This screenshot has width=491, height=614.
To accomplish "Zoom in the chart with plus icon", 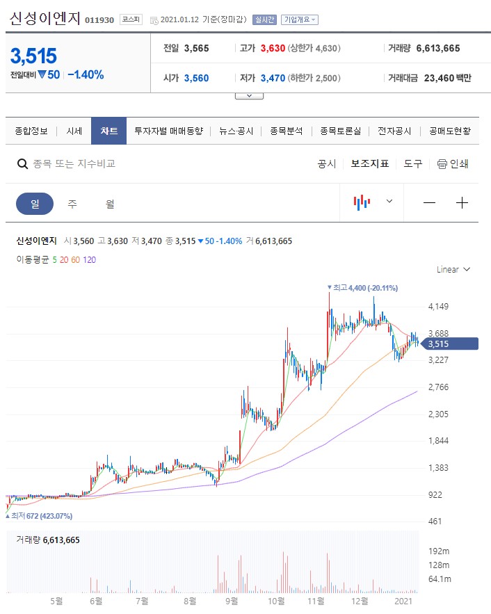I will (x=462, y=203).
